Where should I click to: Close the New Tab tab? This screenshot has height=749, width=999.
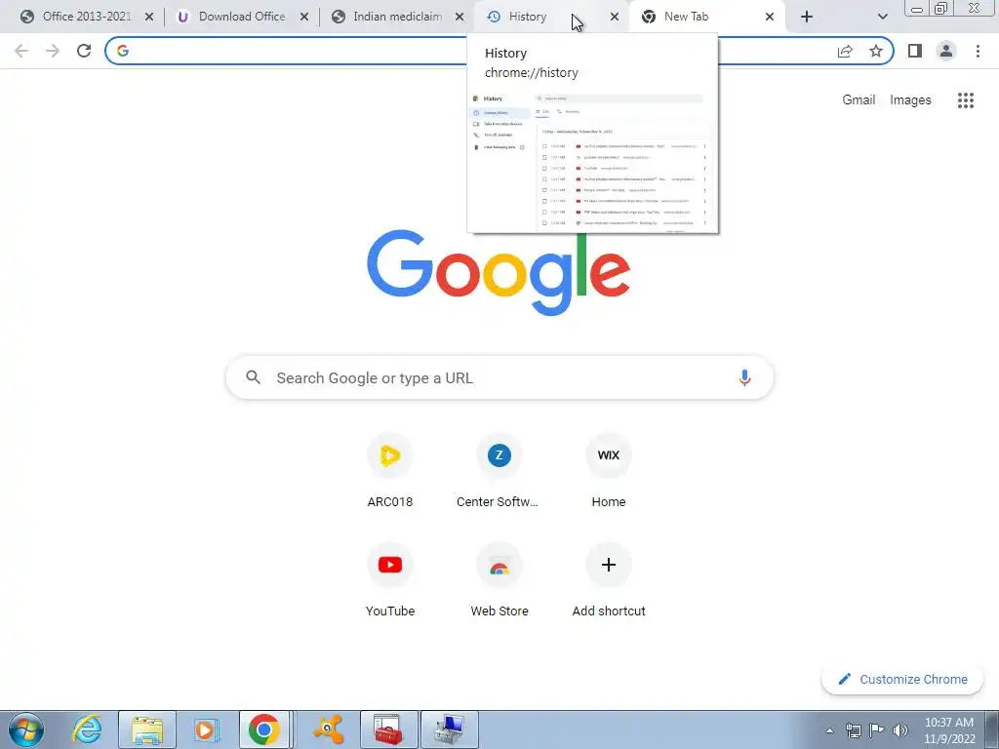(770, 17)
